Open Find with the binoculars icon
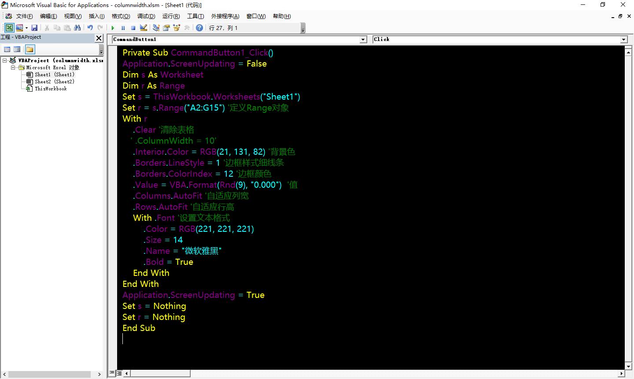The height and width of the screenshot is (379, 634). pos(77,28)
